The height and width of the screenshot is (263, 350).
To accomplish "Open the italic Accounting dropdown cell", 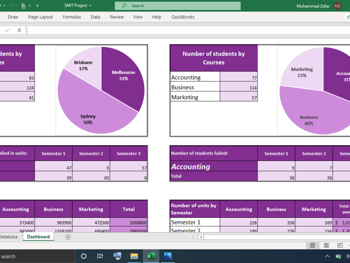I will point(213,166).
